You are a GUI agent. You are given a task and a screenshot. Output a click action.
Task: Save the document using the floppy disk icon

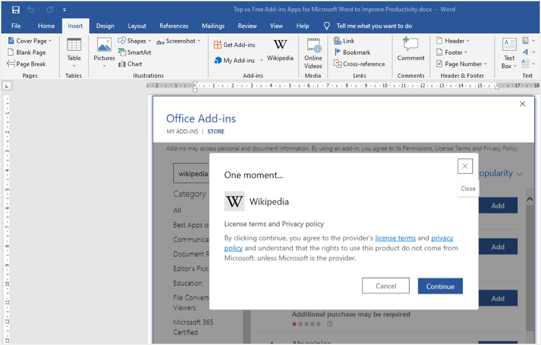coord(16,9)
